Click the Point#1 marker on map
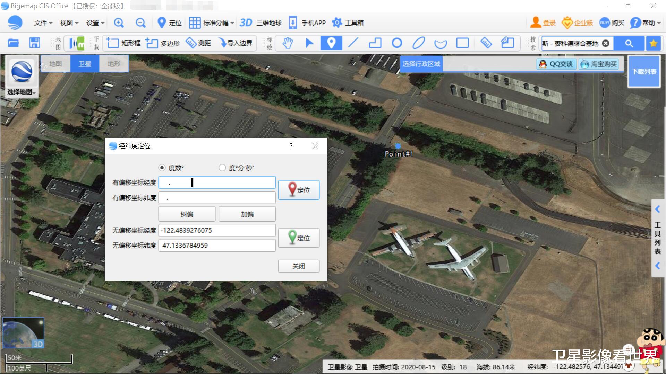This screenshot has height=374, width=666. click(398, 146)
